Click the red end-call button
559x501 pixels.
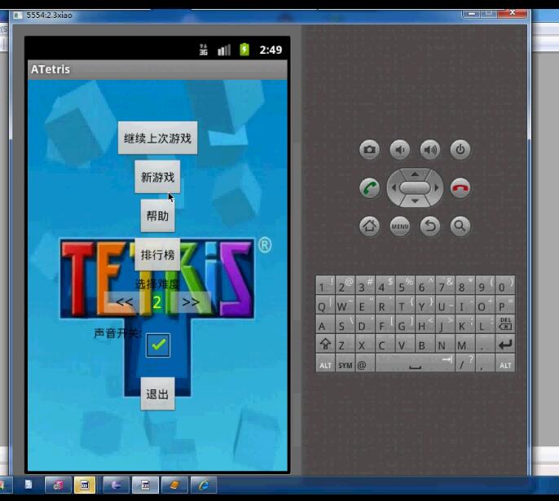tap(460, 188)
